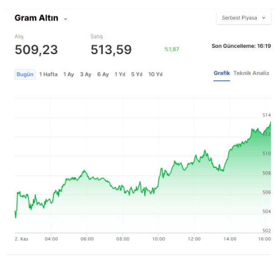
Task: Select the 1 Ay time range
Action: coord(69,74)
